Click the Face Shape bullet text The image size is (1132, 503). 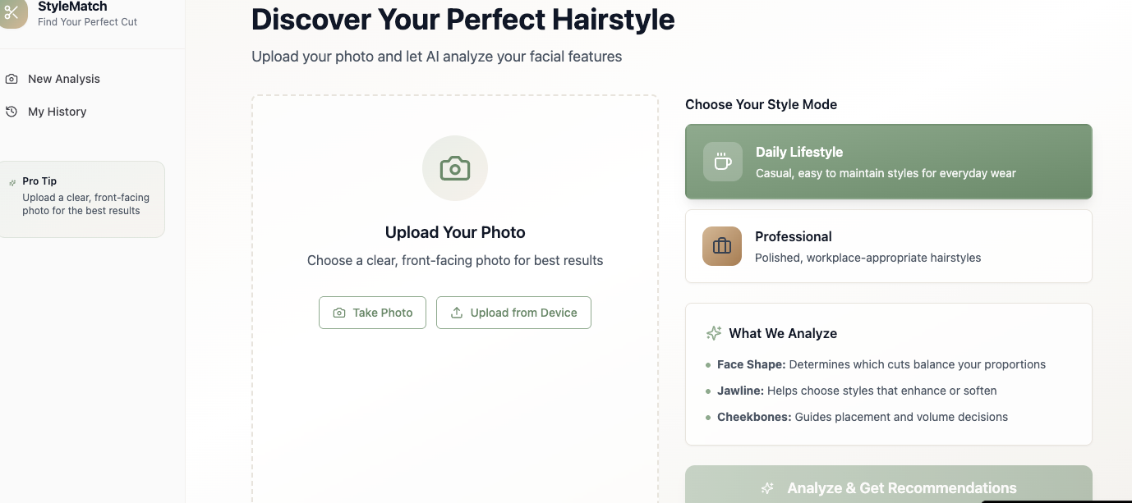(881, 364)
